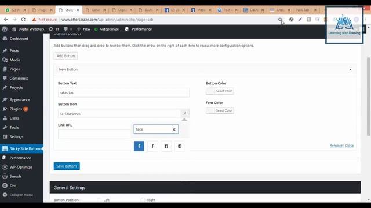This screenshot has height=208, width=371.
Task: Click the browser back arrow
Action: pyautogui.click(x=6, y=20)
